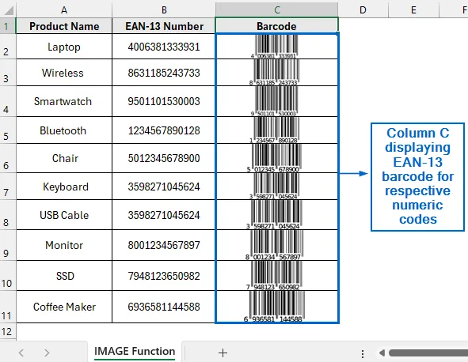
Task: Click the Coffee Maker barcode image
Action: point(274,307)
